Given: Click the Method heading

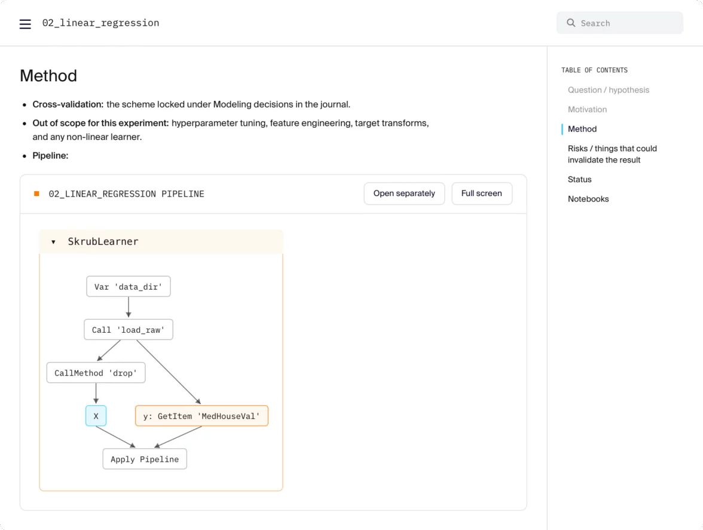Looking at the screenshot, I should [x=48, y=76].
